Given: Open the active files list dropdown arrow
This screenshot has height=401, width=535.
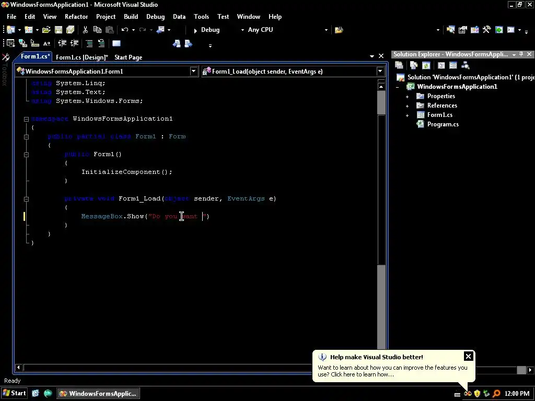Looking at the screenshot, I should pos(372,56).
